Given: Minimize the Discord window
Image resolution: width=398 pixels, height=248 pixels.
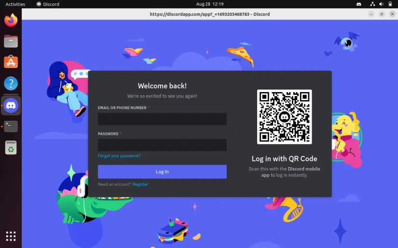Looking at the screenshot, I should click(x=371, y=14).
